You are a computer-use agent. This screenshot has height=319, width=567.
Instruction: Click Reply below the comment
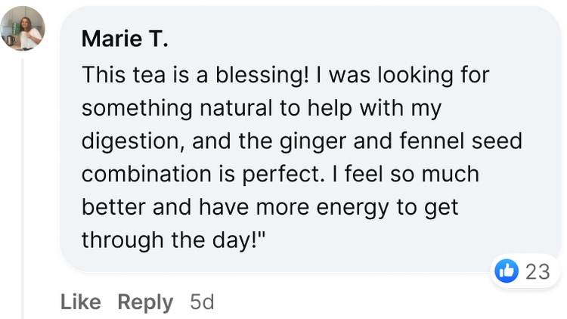pos(146,303)
